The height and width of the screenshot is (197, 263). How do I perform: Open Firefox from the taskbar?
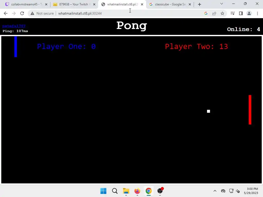[137, 191]
